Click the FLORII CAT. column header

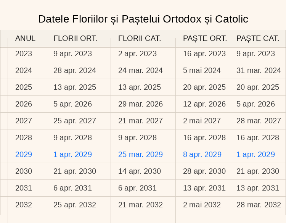[140, 38]
